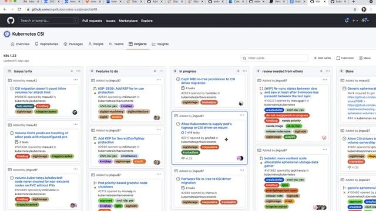
Task: Open review needed from others column options menu
Action: tap(328, 71)
